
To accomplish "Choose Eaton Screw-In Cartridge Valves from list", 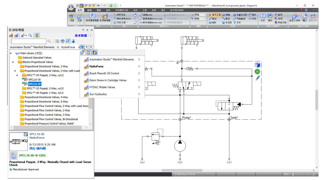I will click(108, 80).
